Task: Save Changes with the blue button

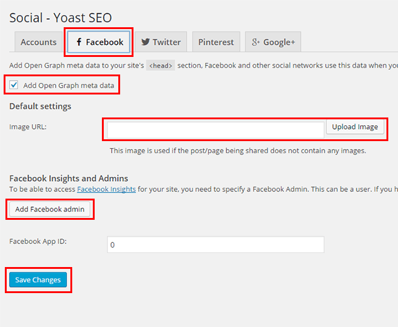Action: point(38,280)
